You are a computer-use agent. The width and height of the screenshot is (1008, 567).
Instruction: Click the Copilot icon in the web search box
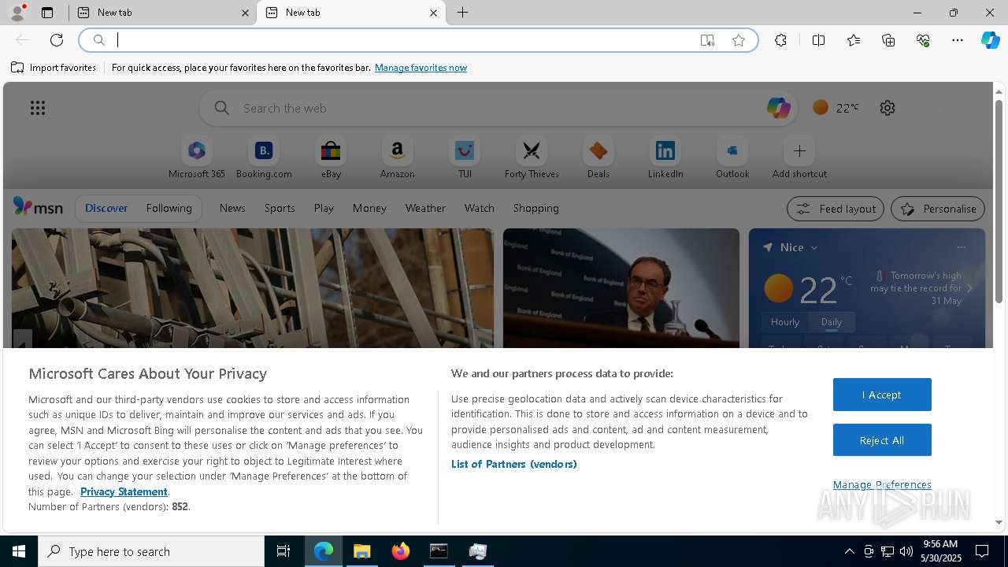(x=778, y=108)
